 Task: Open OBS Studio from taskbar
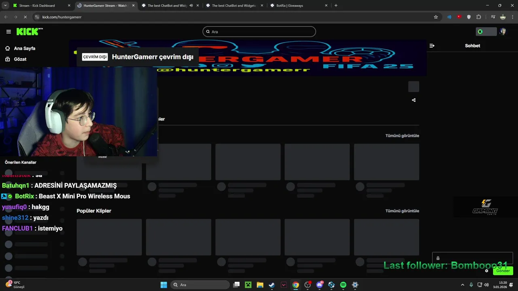308,285
